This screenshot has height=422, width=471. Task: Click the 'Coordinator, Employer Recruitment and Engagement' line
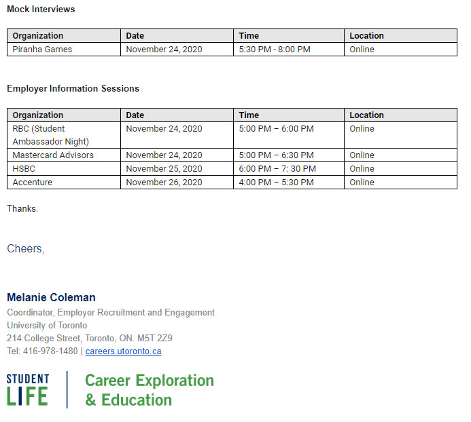111,313
